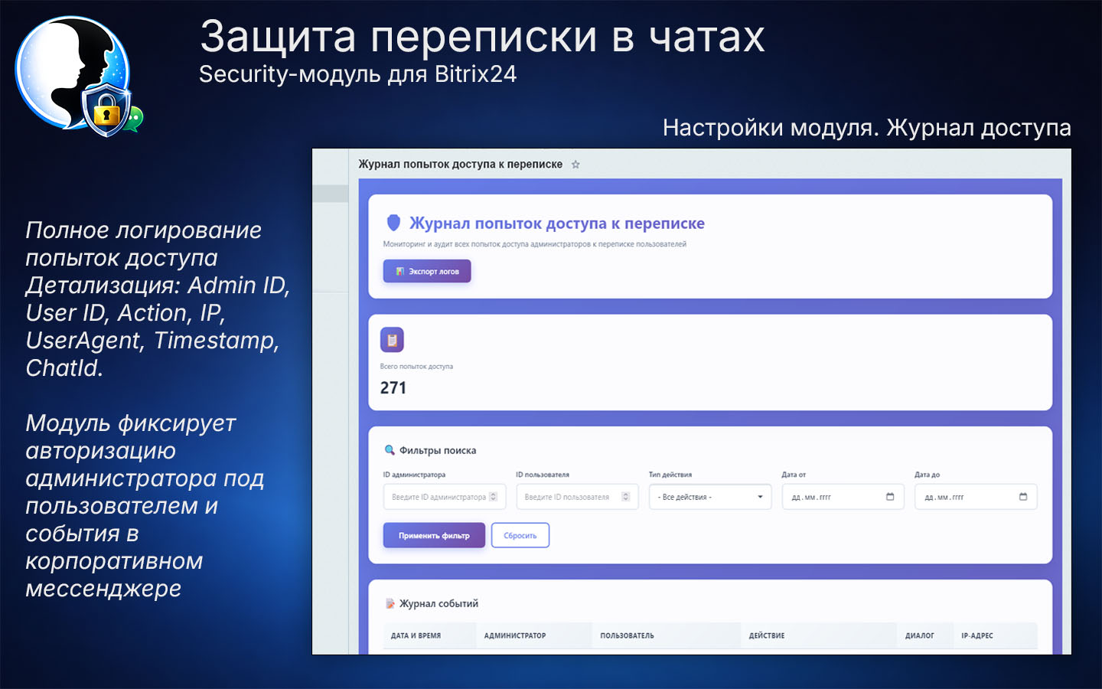Click the shield icon beside the journal heading
Image resolution: width=1102 pixels, height=689 pixels.
pos(393,223)
